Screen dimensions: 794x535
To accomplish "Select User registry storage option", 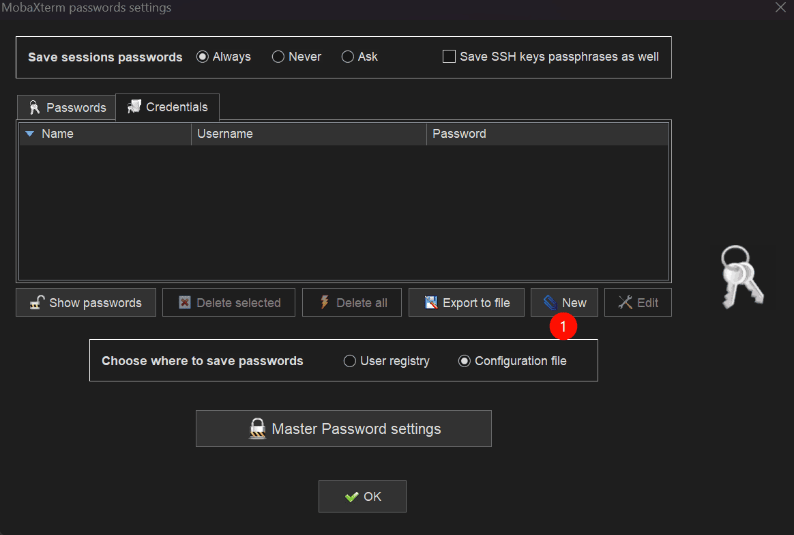I will [x=350, y=361].
